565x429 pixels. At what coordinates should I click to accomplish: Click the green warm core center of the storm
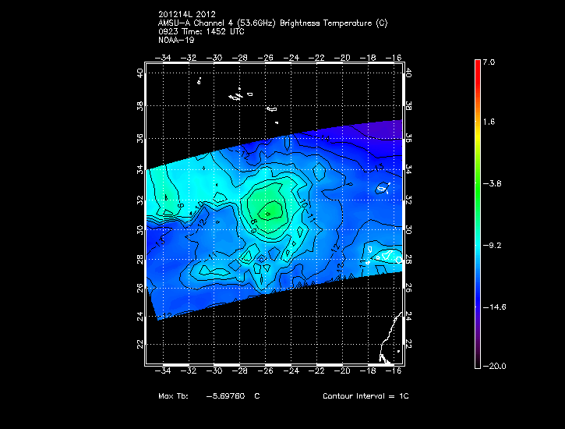point(269,209)
